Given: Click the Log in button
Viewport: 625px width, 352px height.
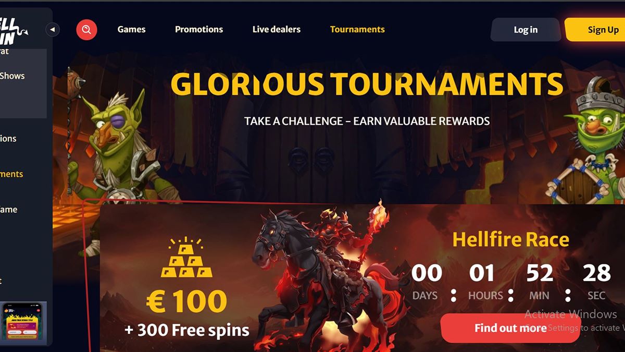Looking at the screenshot, I should coord(526,30).
